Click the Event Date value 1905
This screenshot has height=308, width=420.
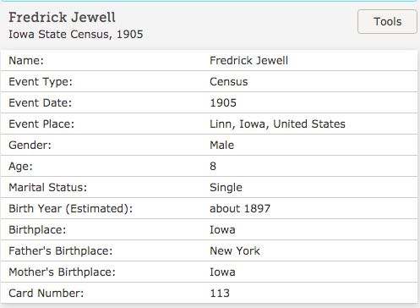pos(223,103)
